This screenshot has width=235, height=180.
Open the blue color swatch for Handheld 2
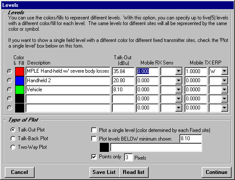[19, 80]
